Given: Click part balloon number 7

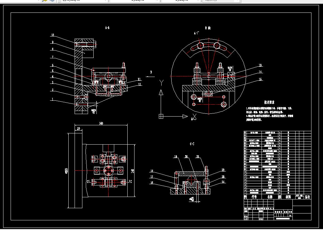Looking at the screenshot, I should pyautogui.click(x=52, y=57).
